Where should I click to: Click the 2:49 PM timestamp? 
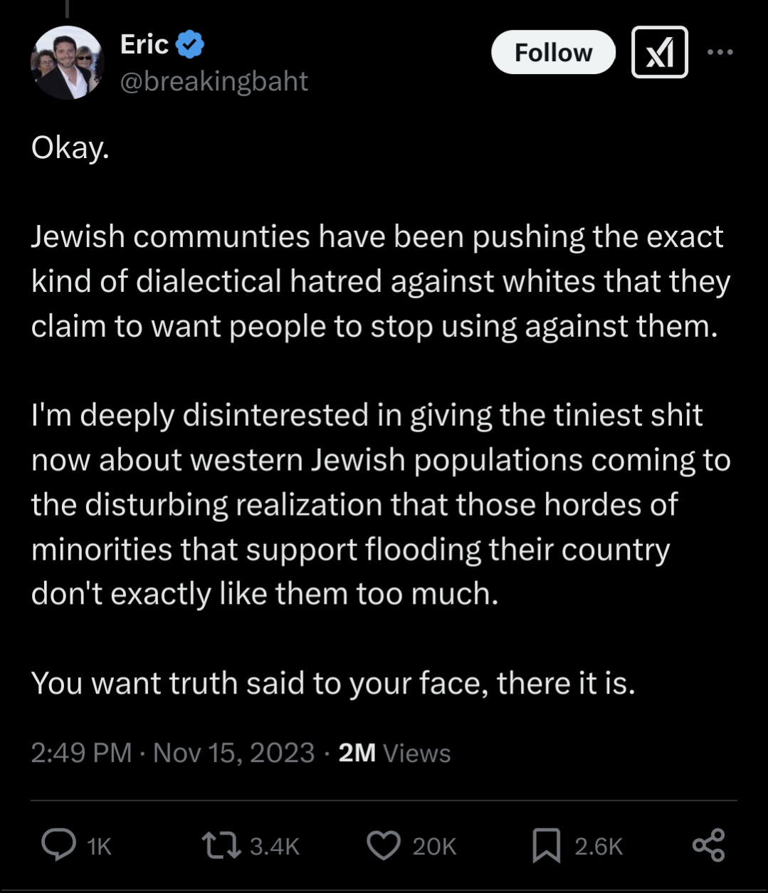[81, 753]
